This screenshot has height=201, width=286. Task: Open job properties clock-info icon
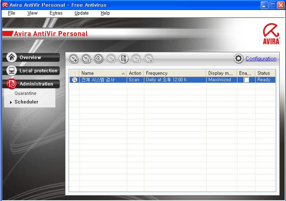pos(86,59)
